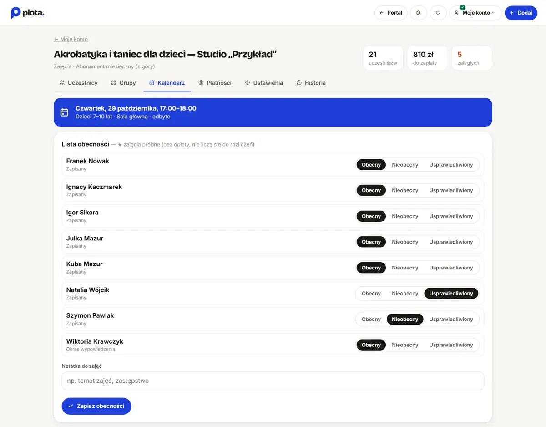The width and height of the screenshot is (546, 427).
Task: Click the Okres wypowiedzenia status text
Action: (91, 349)
